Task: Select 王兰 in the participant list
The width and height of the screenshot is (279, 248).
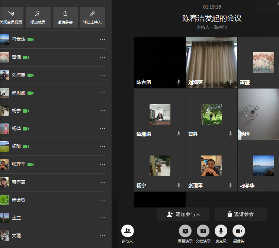Action: pos(16,218)
